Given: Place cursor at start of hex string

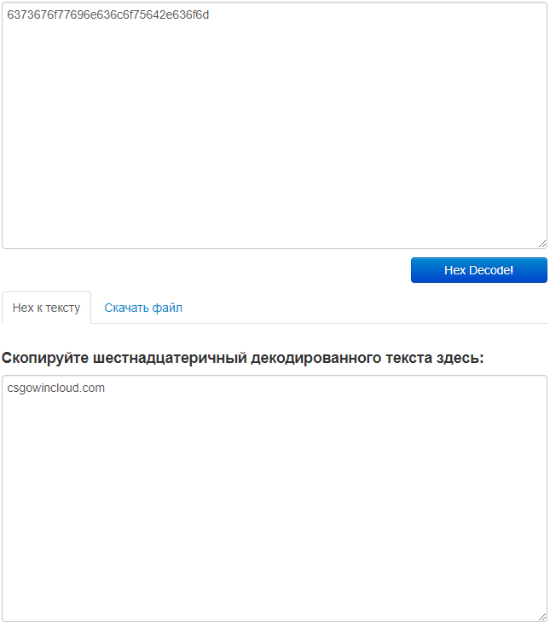Looking at the screenshot, I should click(x=7, y=14).
